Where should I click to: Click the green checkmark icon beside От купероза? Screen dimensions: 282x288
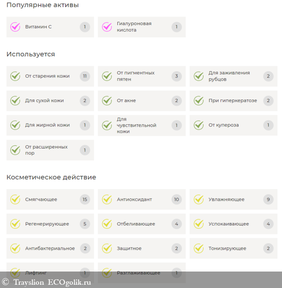pyautogui.click(x=199, y=125)
